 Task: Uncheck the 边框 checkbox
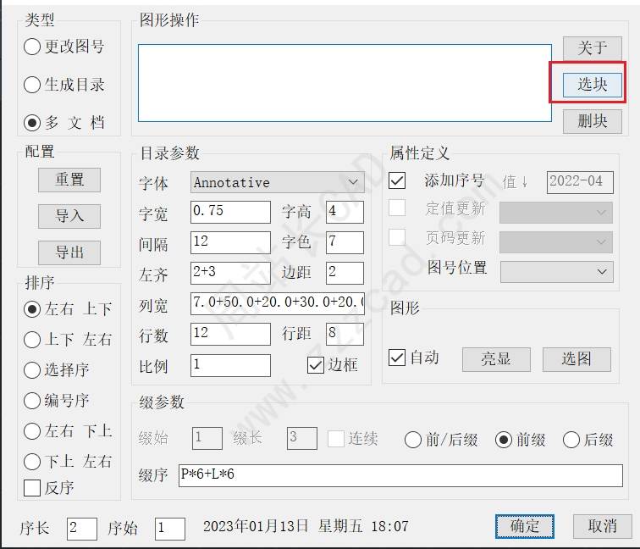(316, 365)
